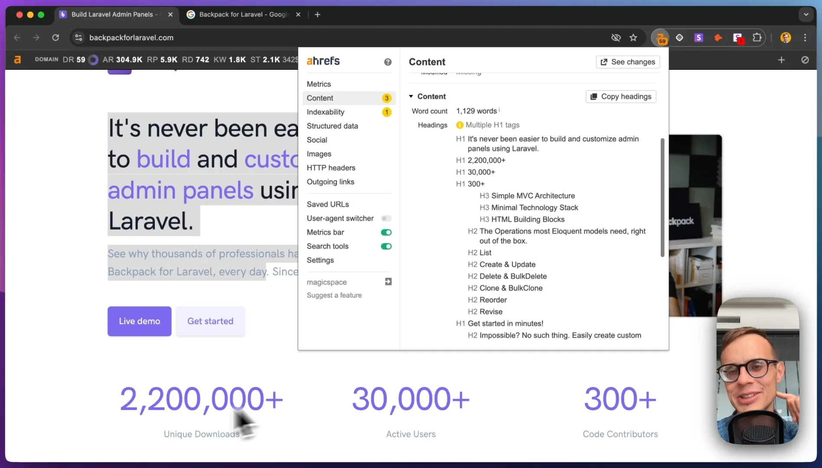Click the site info icon in address bar
The width and height of the screenshot is (822, 468).
78,38
